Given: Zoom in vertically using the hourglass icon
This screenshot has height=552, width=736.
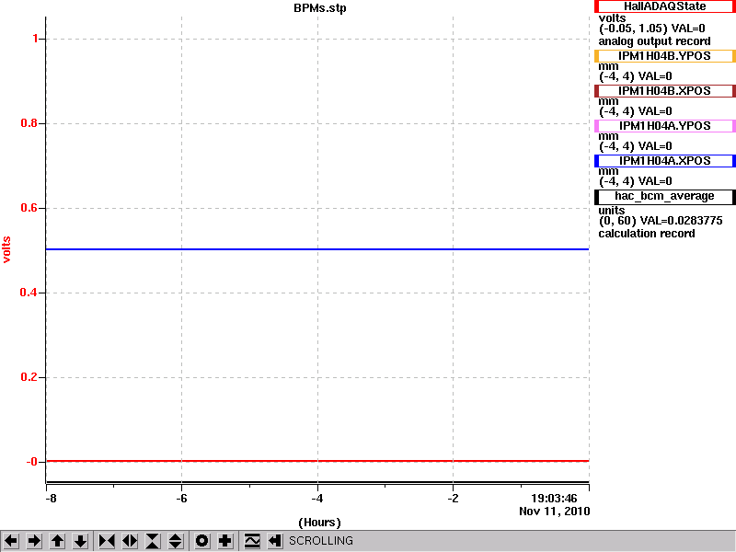Looking at the screenshot, I should [x=153, y=541].
